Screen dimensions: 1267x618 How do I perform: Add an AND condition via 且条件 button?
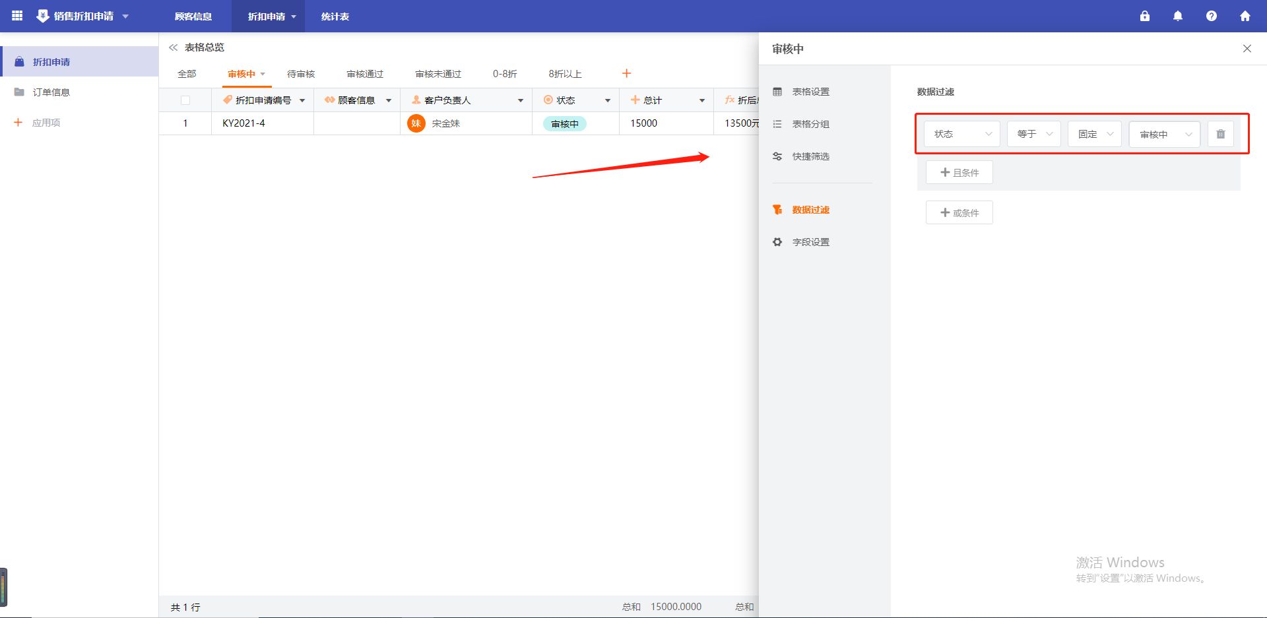click(x=959, y=172)
